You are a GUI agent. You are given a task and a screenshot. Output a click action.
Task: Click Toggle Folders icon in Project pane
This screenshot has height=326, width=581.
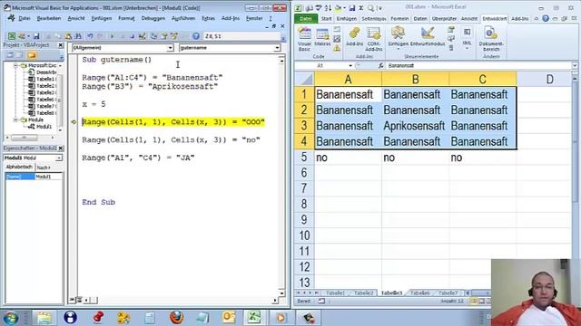32,55
